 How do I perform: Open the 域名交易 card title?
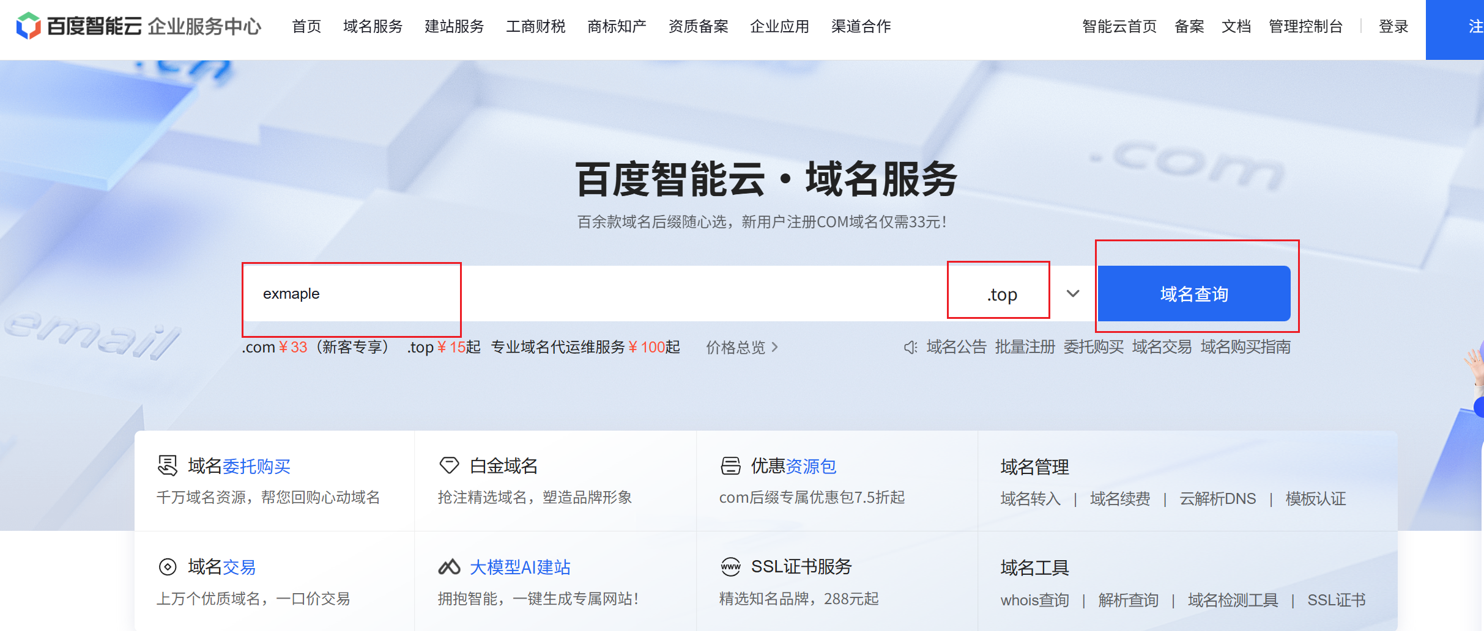pyautogui.click(x=222, y=567)
